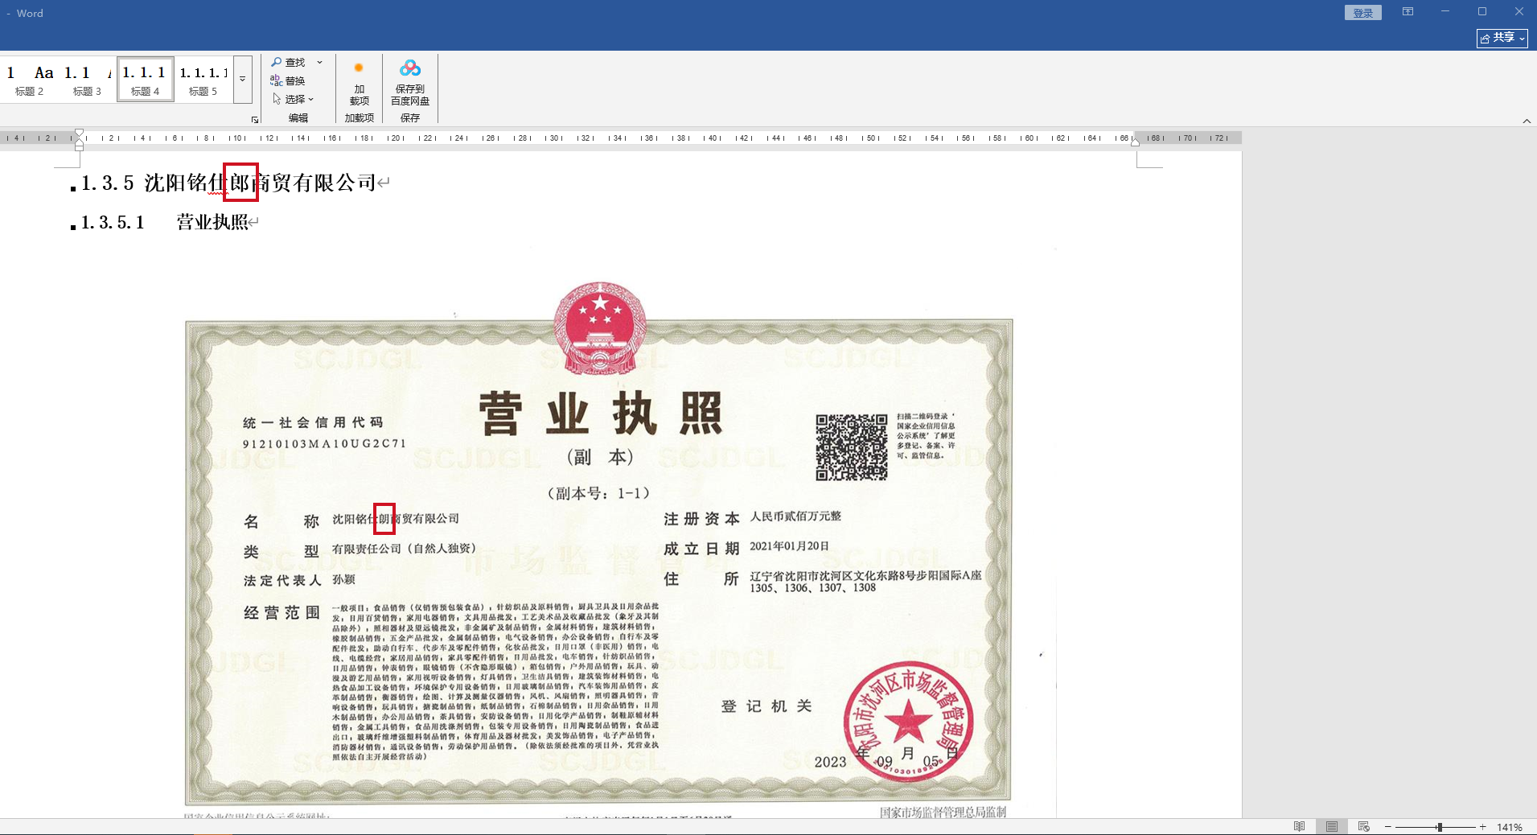Image resolution: width=1537 pixels, height=835 pixels.
Task: Click the zoom in plus icon
Action: (1482, 827)
